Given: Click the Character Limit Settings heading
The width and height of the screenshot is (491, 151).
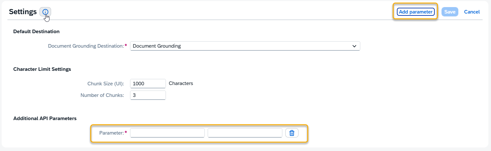Looking at the screenshot, I should click(x=42, y=69).
